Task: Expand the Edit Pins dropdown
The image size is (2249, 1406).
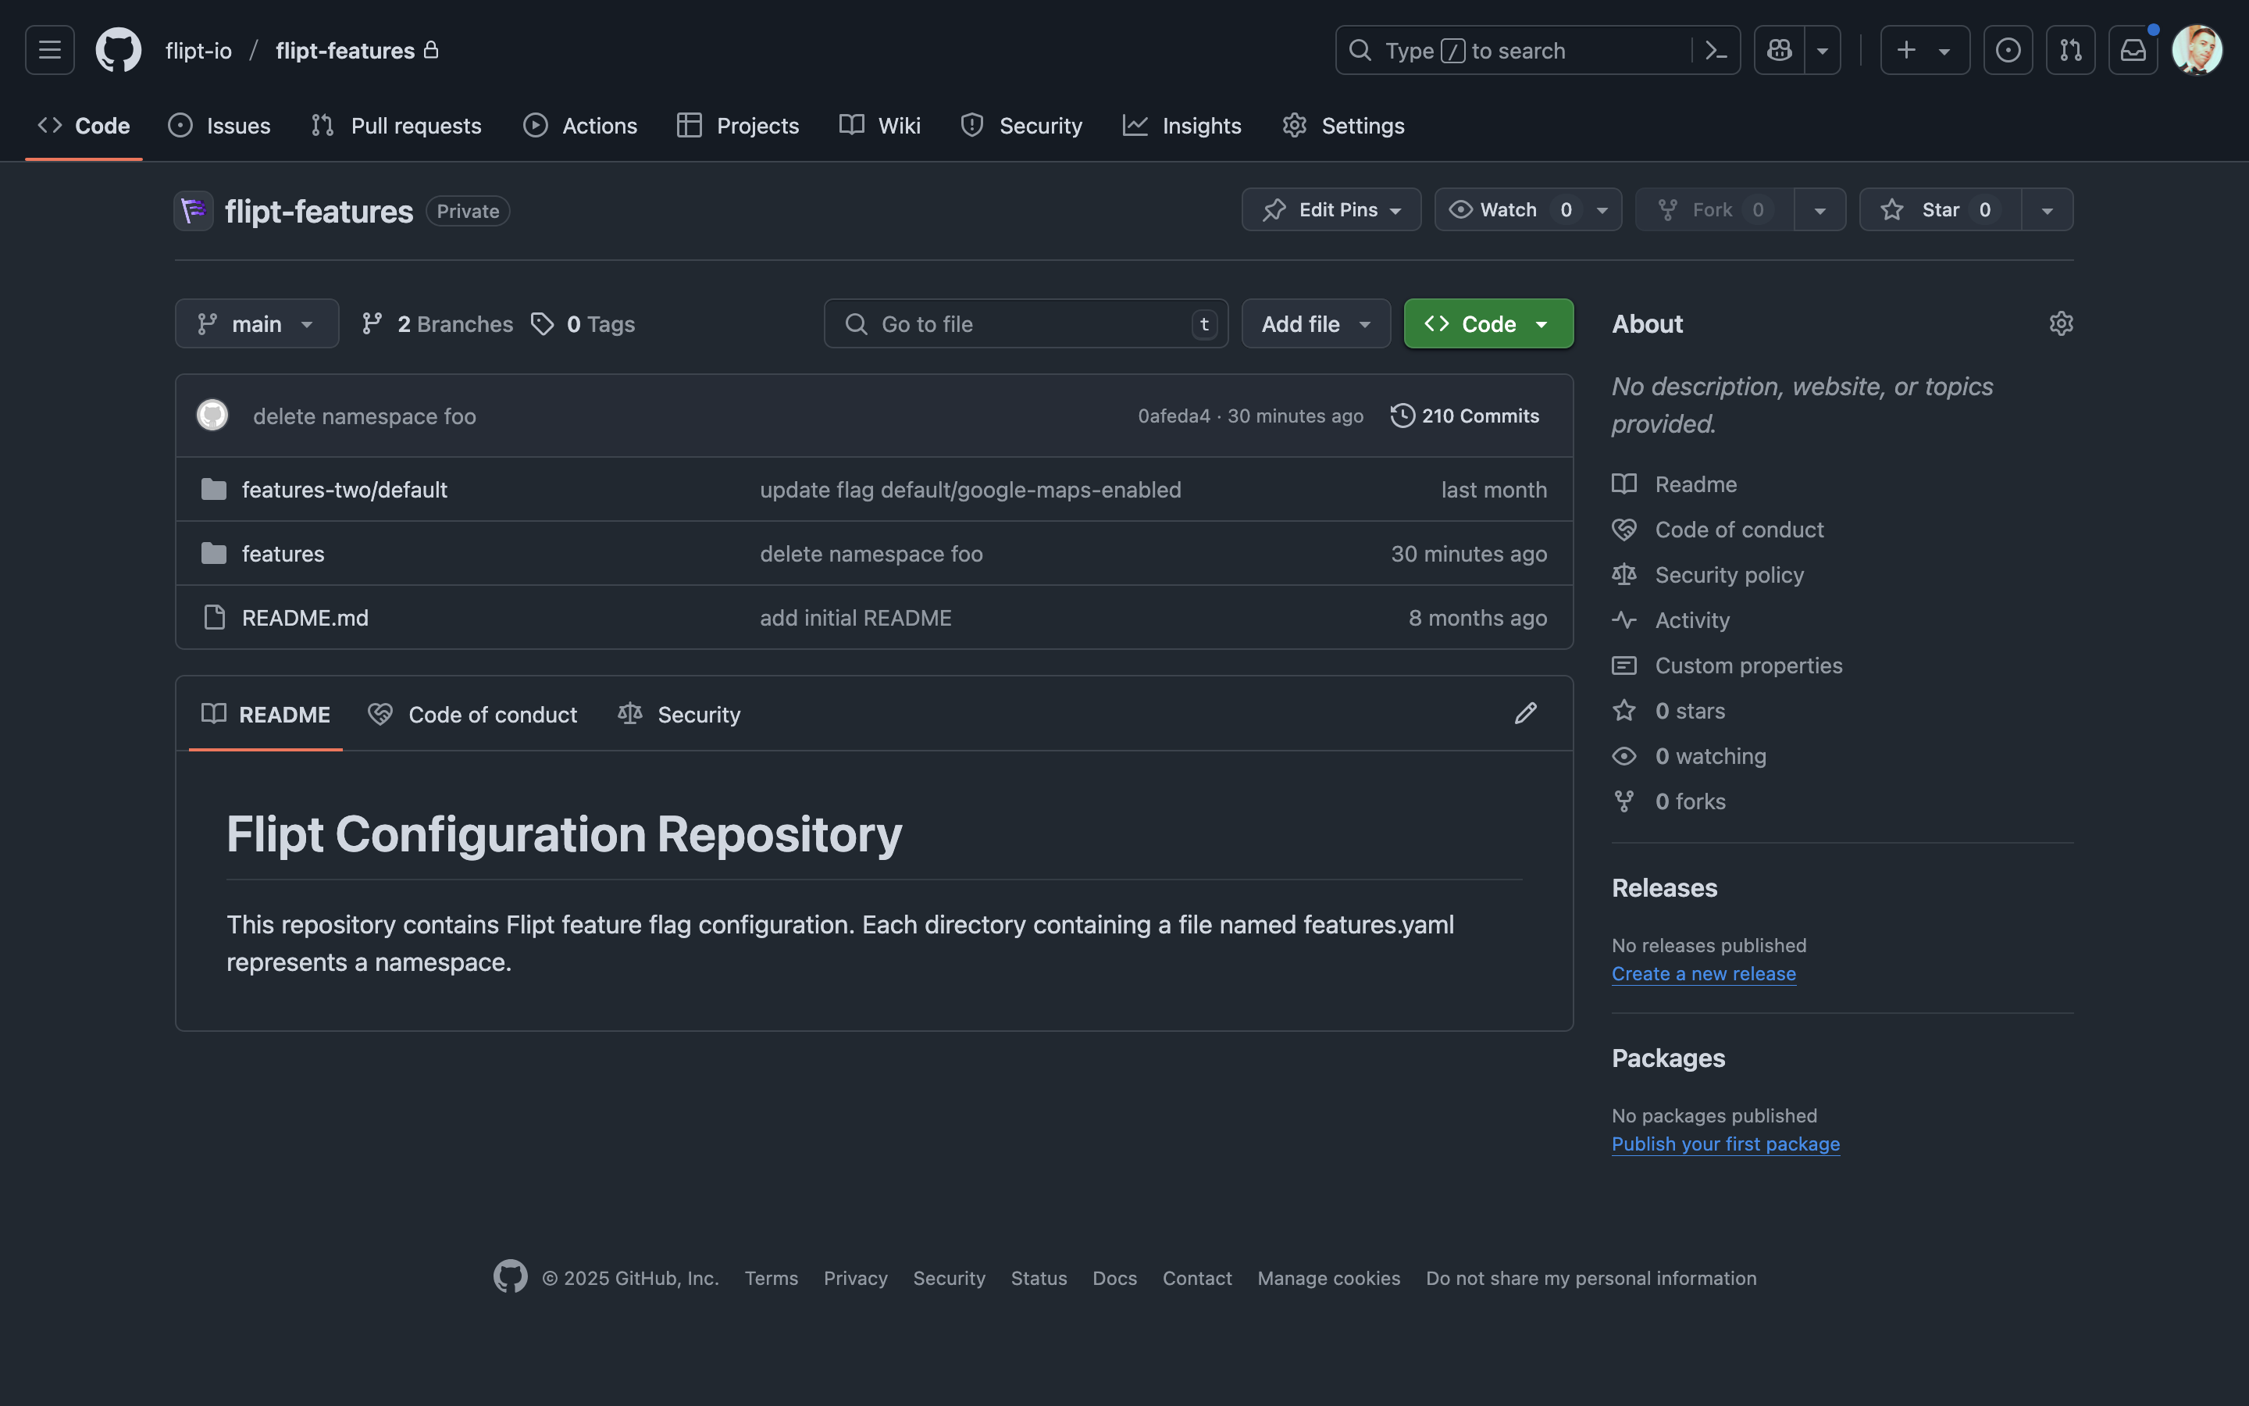Action: tap(1331, 210)
